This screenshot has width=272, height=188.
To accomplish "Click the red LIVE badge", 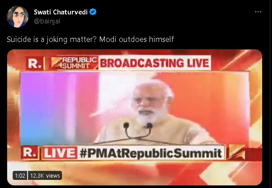I will click(x=60, y=153).
